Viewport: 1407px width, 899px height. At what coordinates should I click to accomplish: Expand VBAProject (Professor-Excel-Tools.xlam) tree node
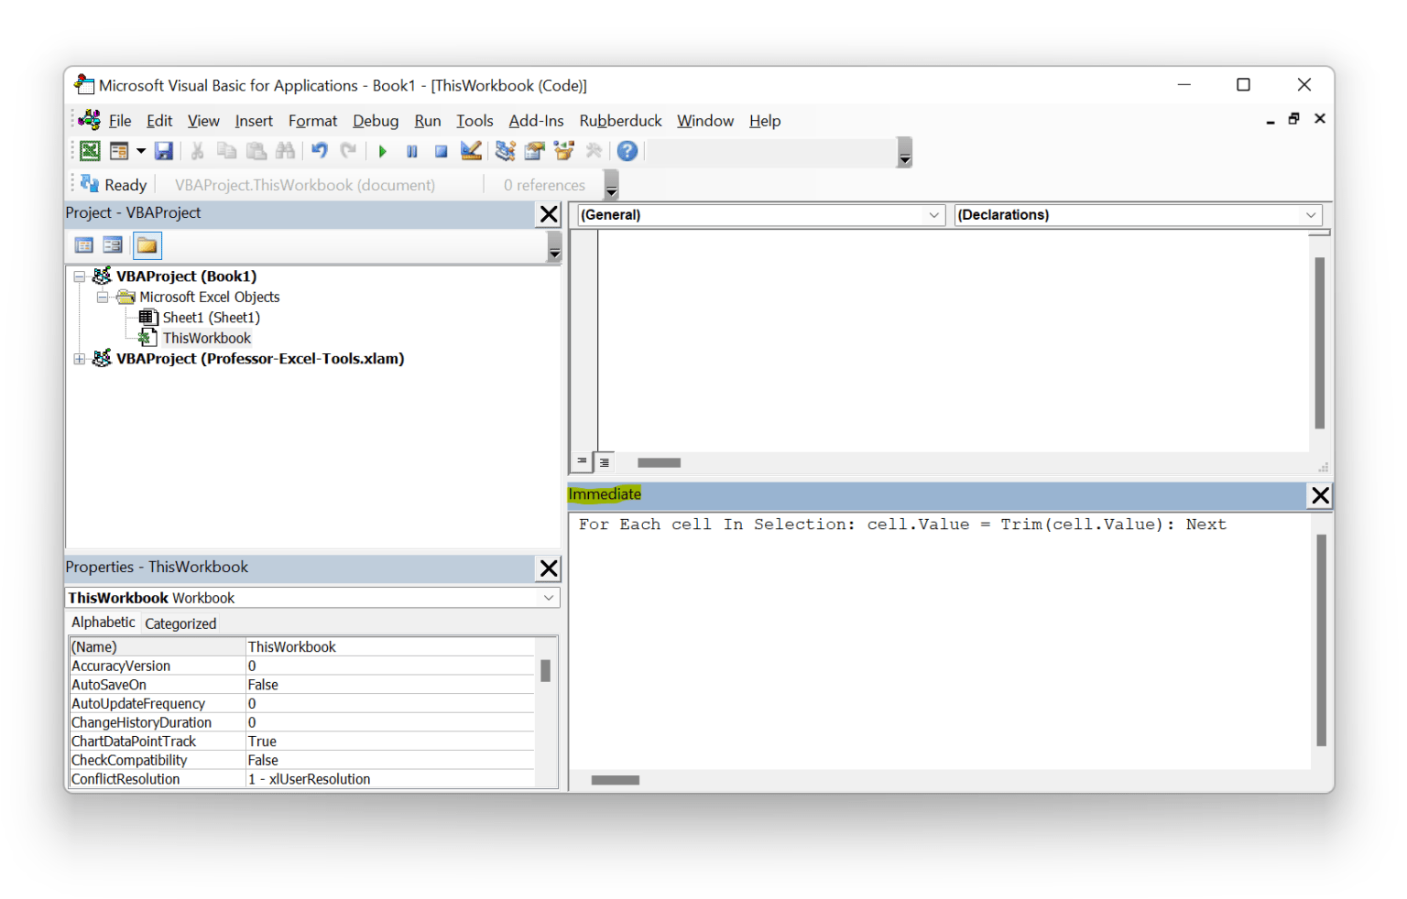point(80,359)
